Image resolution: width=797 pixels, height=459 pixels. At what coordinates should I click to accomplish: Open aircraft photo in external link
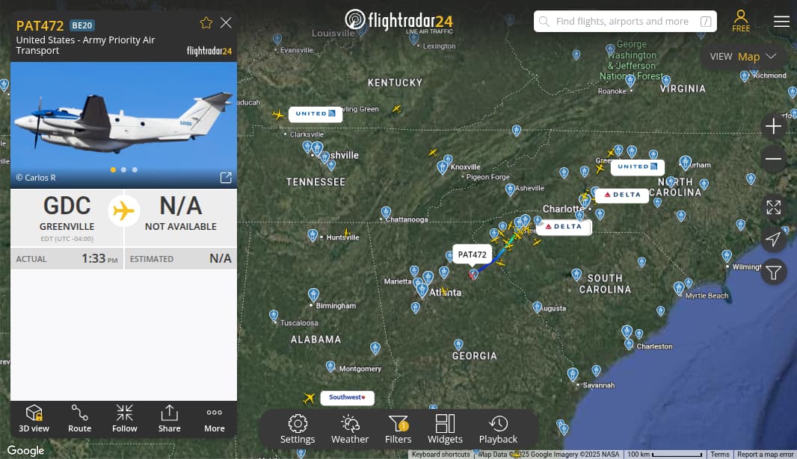click(x=226, y=178)
